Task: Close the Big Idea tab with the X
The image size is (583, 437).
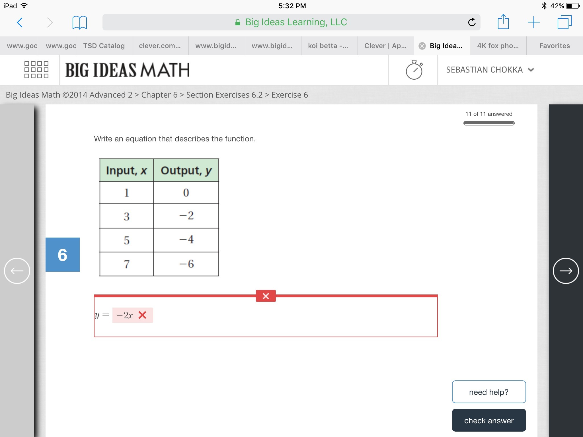Action: point(422,46)
